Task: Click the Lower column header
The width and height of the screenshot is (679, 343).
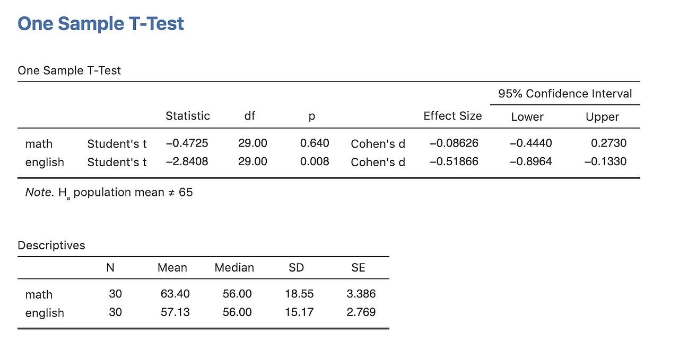Action: (x=527, y=116)
